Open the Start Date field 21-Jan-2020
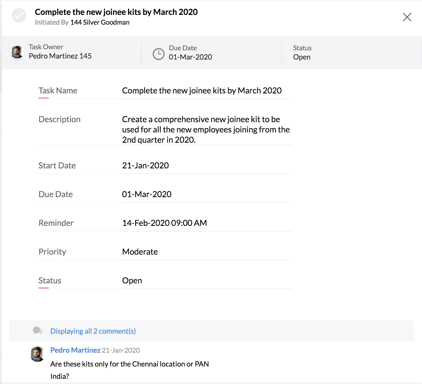 point(146,166)
